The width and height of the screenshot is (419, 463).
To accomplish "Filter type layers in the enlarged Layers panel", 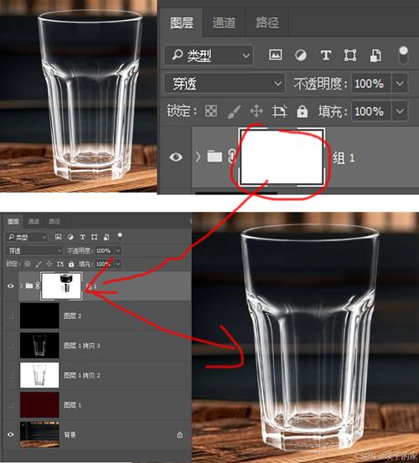I will 326,55.
